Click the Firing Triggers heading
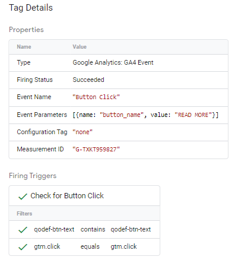This screenshot has height=263, width=248. click(33, 176)
